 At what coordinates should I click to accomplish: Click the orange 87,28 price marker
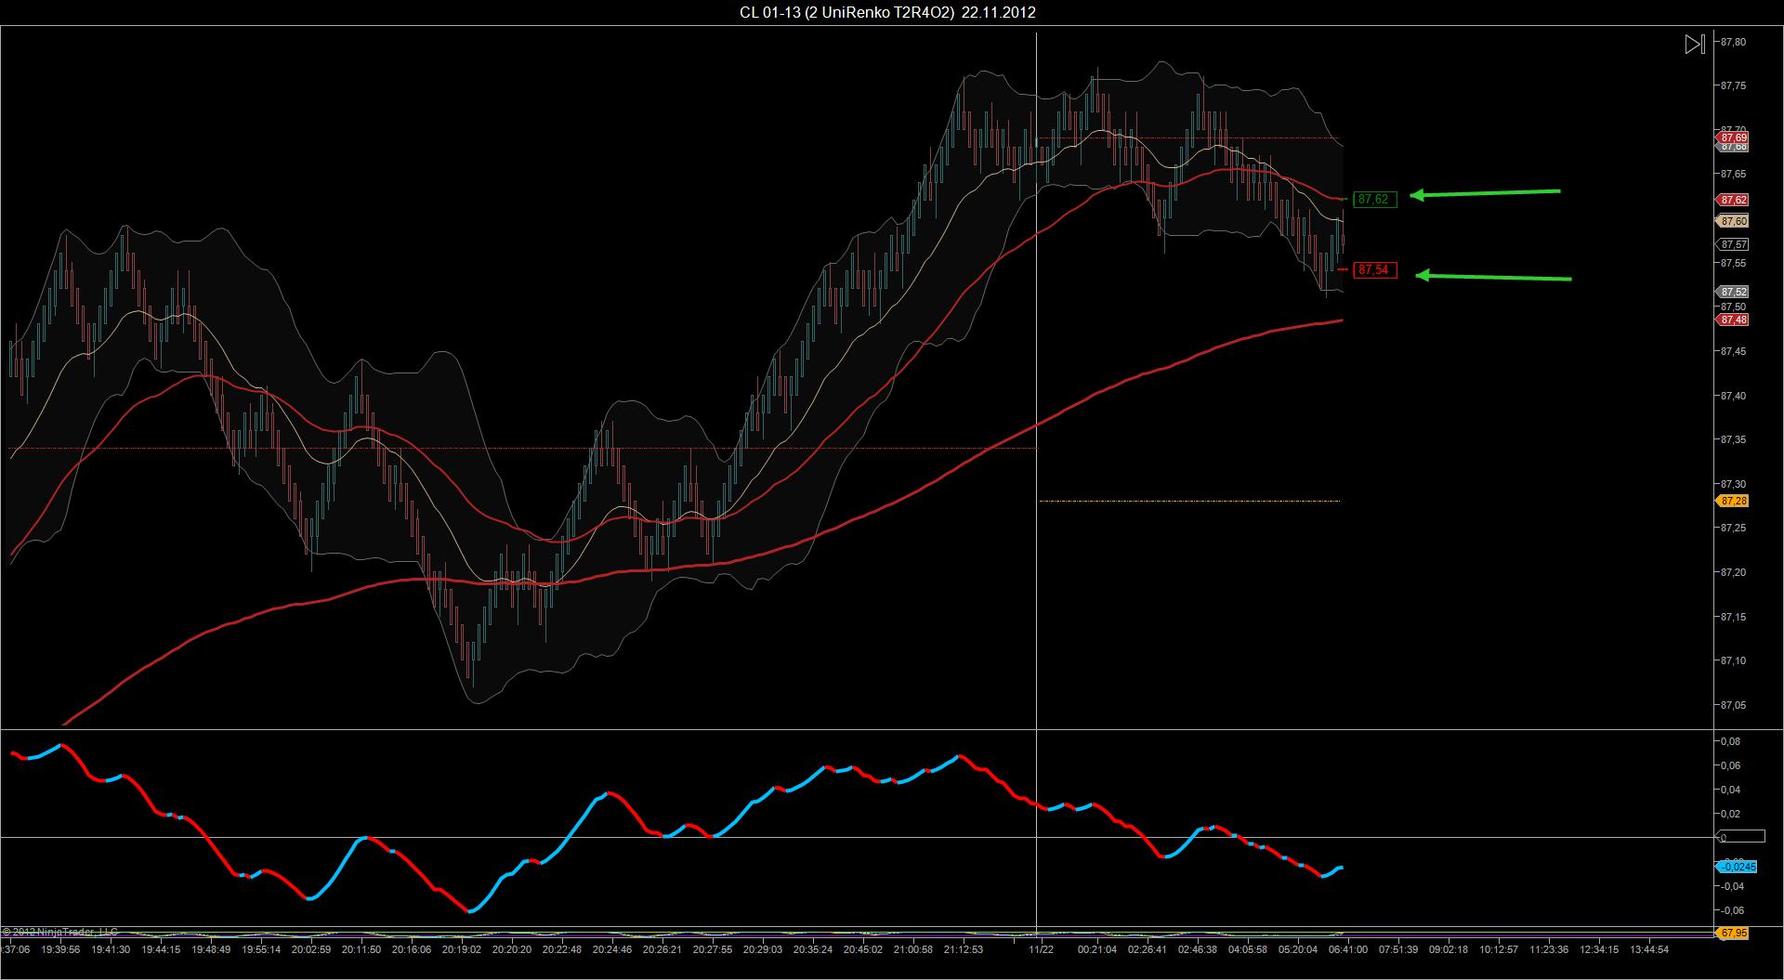click(x=1733, y=501)
